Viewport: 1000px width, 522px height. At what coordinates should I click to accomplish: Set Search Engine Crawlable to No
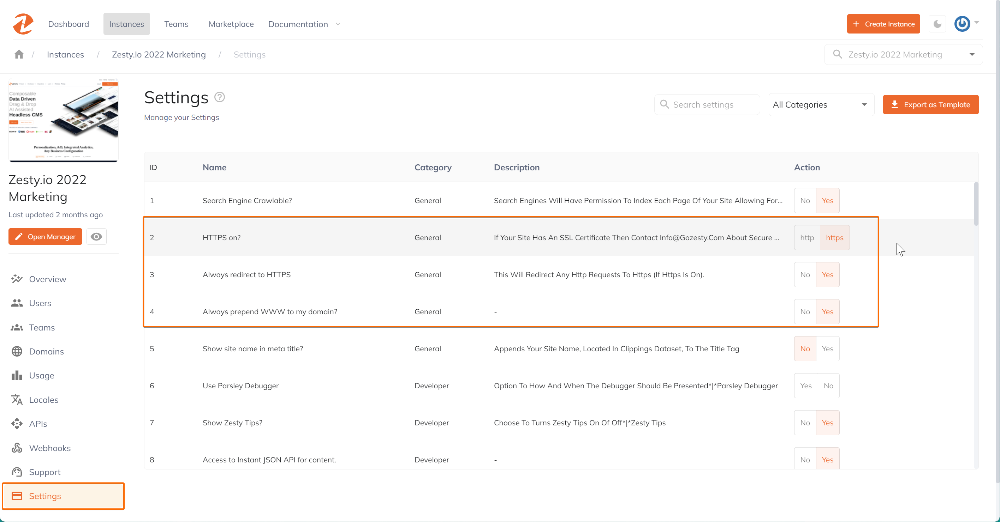pos(805,200)
